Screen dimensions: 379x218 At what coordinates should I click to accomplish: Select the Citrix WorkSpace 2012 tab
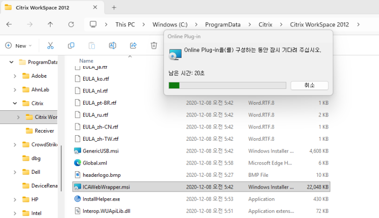coord(53,8)
